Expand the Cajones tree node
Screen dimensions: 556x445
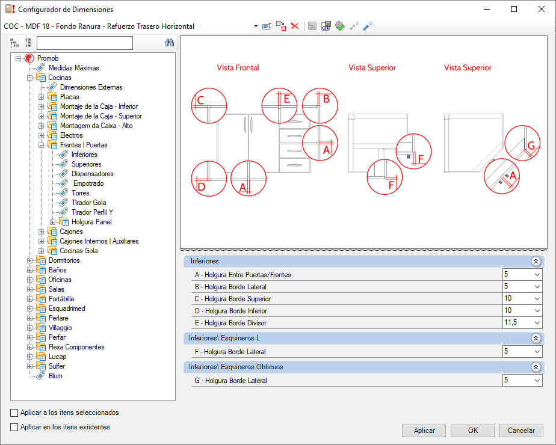[x=41, y=232]
